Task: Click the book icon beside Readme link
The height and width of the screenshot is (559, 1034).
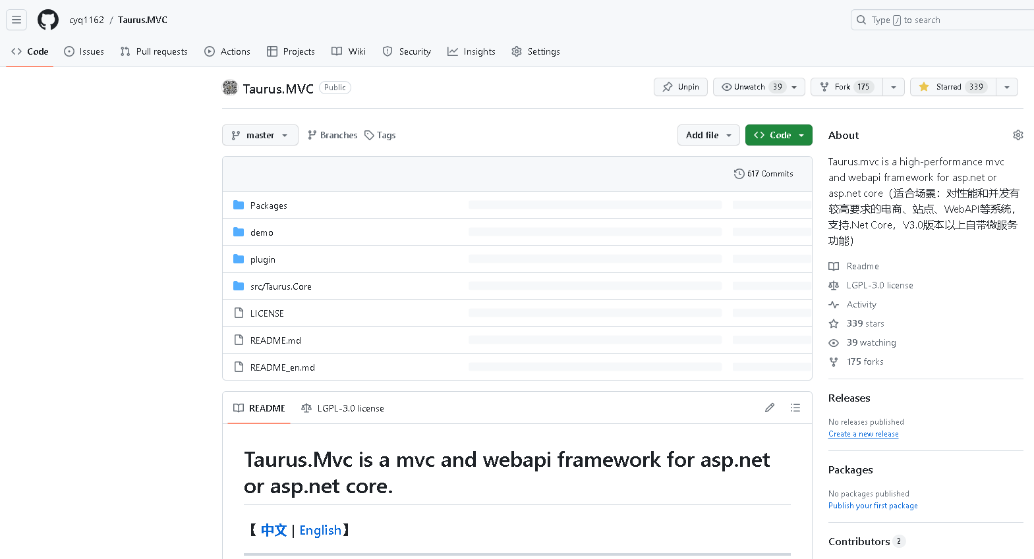Action: (834, 266)
